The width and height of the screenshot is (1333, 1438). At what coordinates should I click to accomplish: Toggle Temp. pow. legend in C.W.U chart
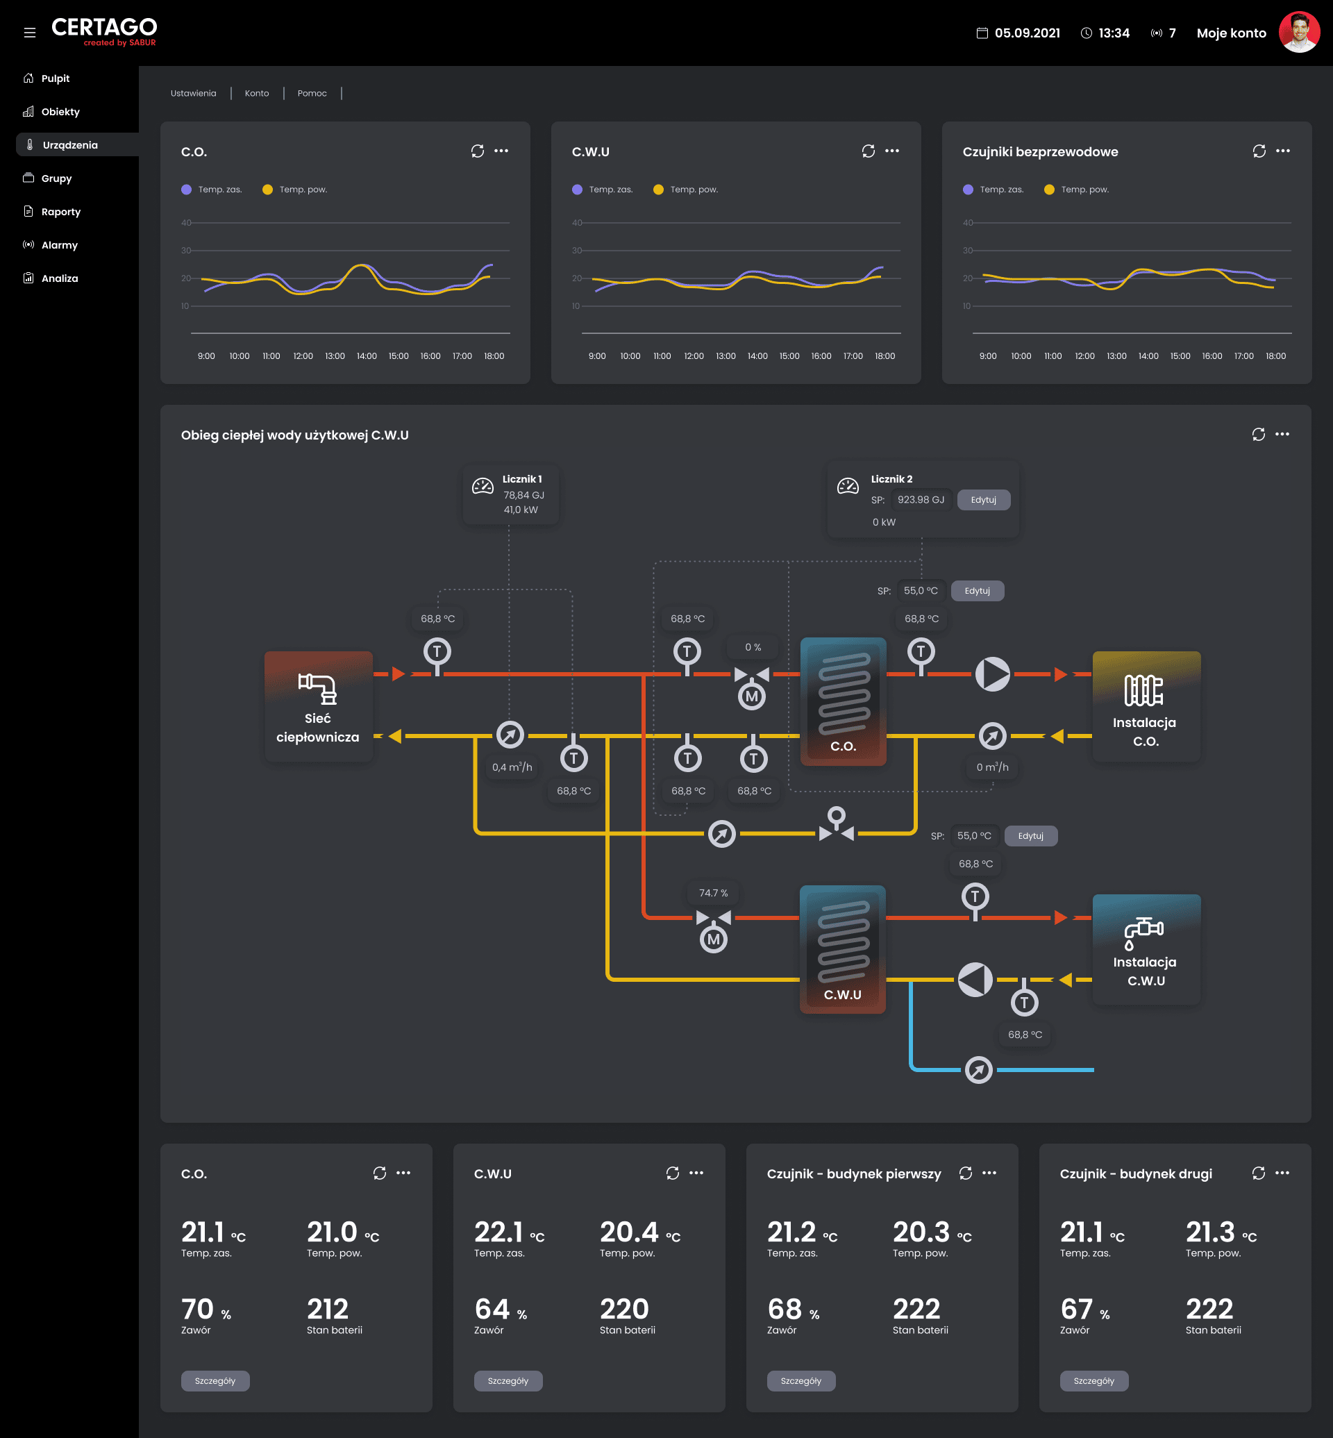point(685,190)
